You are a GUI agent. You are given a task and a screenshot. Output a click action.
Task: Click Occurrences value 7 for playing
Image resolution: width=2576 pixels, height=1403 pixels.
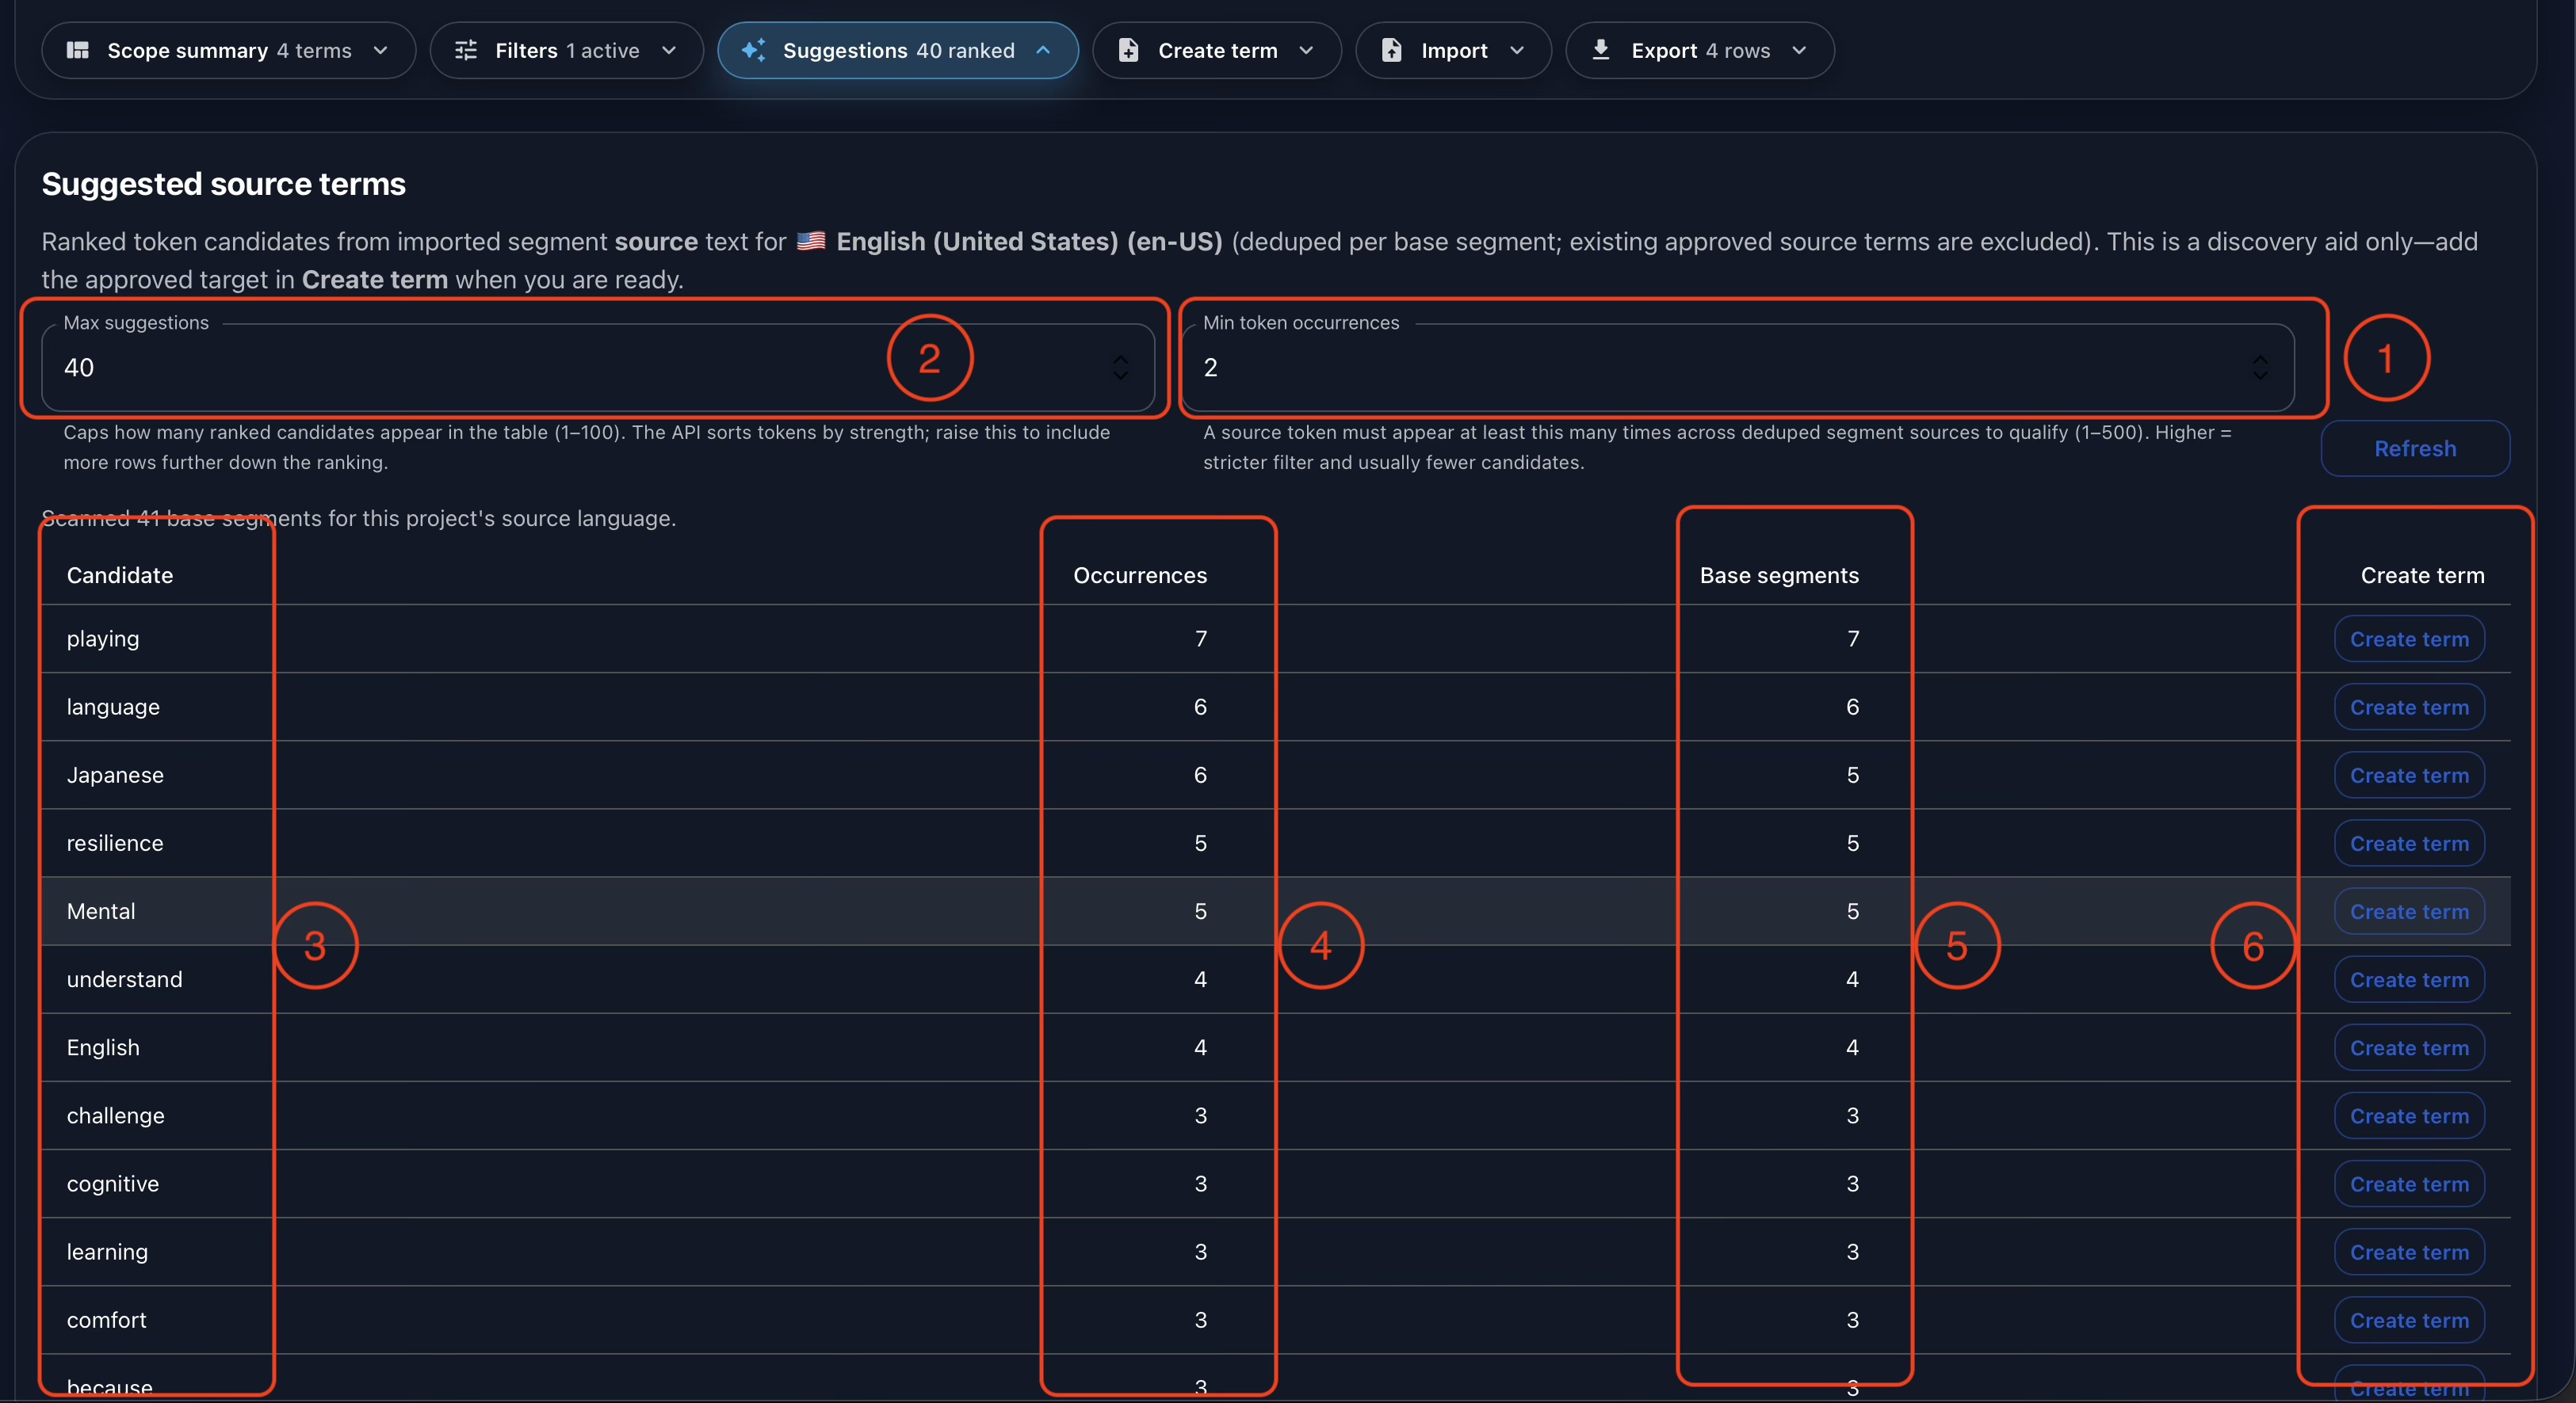pyautogui.click(x=1201, y=639)
